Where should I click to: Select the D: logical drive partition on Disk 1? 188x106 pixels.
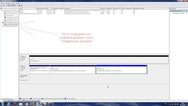coord(121,69)
